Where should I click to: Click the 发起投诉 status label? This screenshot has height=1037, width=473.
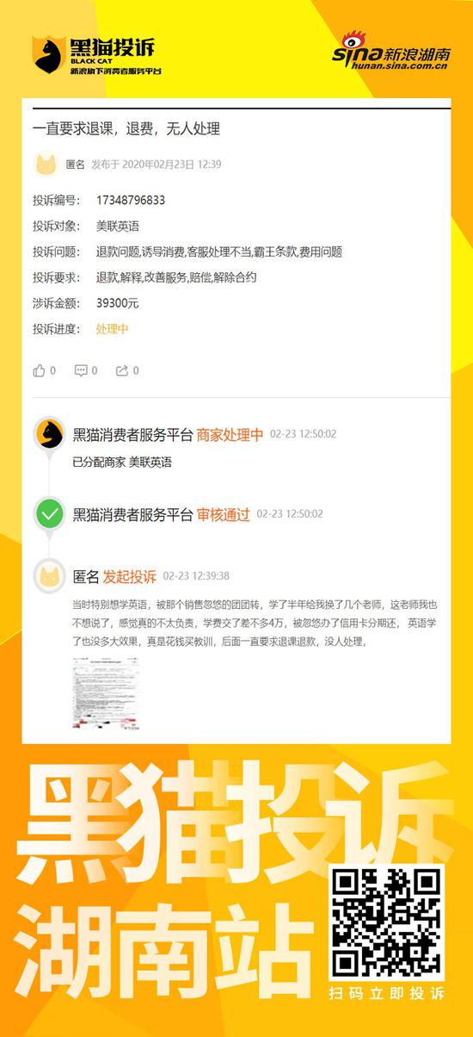click(130, 576)
